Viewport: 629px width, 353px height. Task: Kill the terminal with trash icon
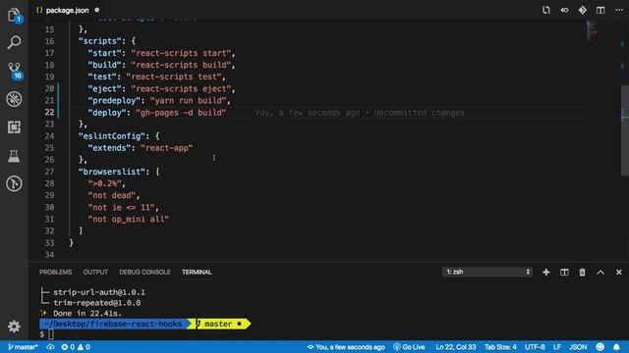(x=582, y=273)
